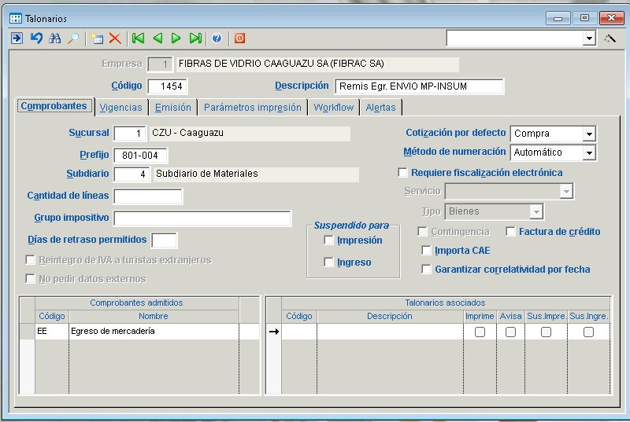
Task: Go to the first record
Action: [x=139, y=38]
